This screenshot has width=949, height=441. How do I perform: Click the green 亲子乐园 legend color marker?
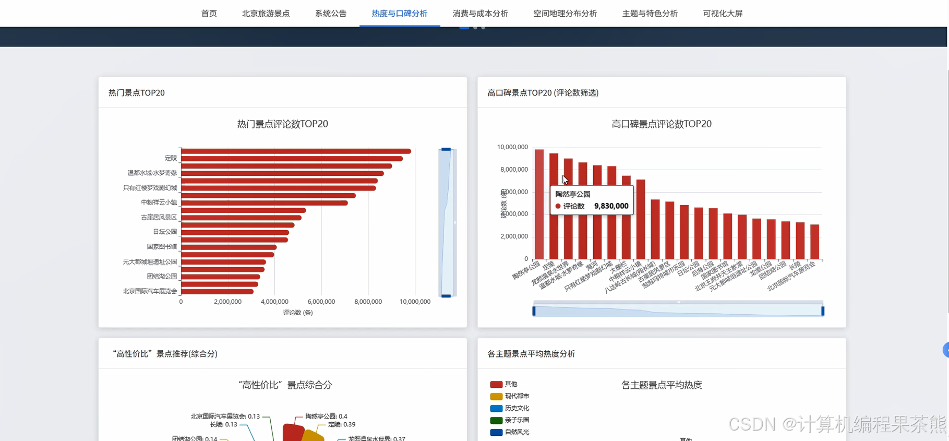(x=496, y=420)
